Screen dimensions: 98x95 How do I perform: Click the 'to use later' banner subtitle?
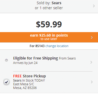pos(49,39)
